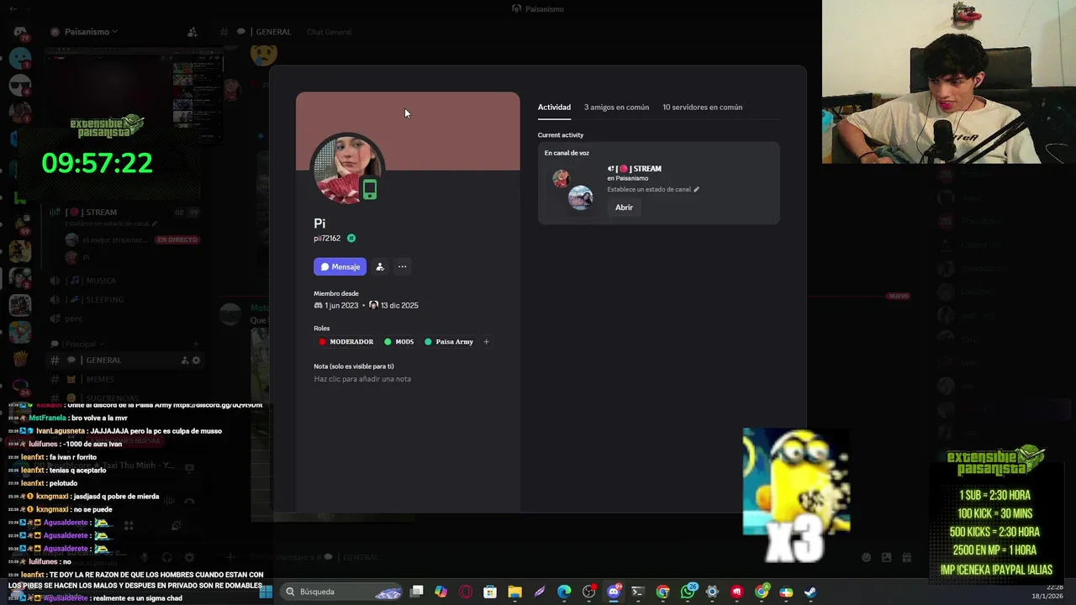Open the GENERAL channel settings gear
The width and height of the screenshot is (1076, 605).
(196, 360)
